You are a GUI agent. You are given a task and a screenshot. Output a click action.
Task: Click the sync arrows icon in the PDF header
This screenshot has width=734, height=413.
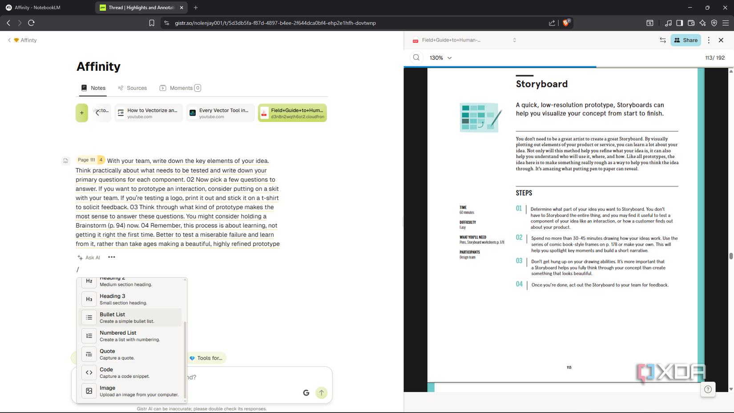click(662, 40)
